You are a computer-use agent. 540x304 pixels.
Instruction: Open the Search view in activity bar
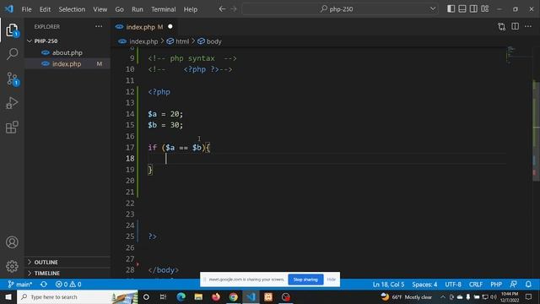click(x=12, y=54)
